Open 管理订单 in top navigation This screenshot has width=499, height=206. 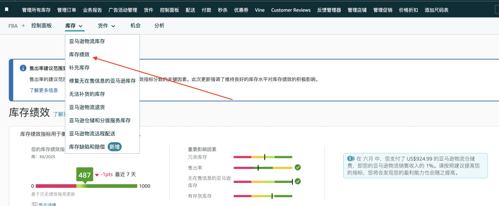coord(67,10)
